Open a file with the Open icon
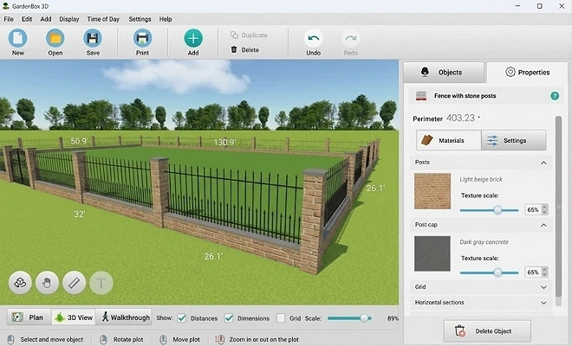Viewport: 572px width, 346px height. pos(55,38)
